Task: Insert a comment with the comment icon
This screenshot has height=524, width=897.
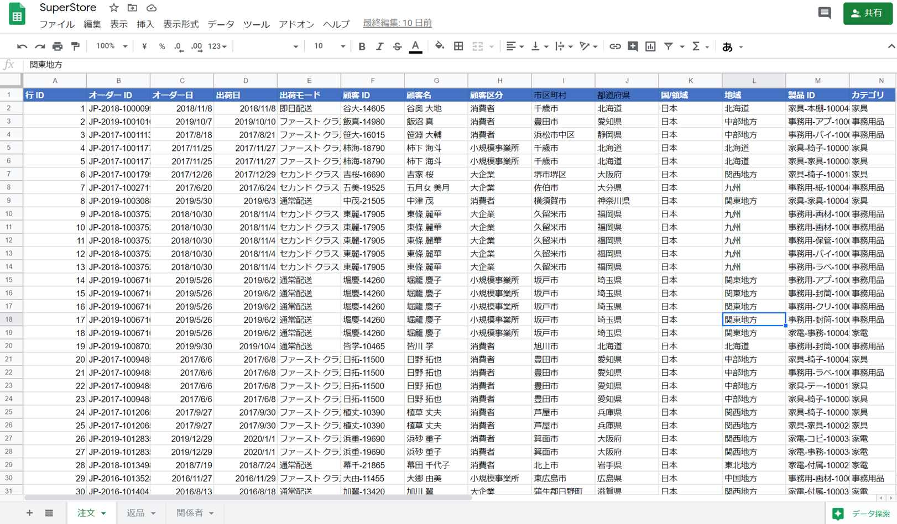Action: (633, 46)
